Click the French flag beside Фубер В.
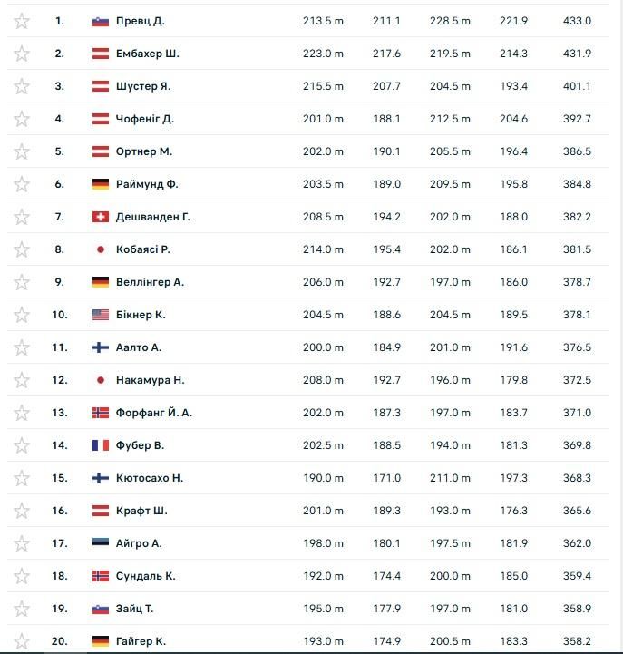Screen dimensions: 623x654 101,445
